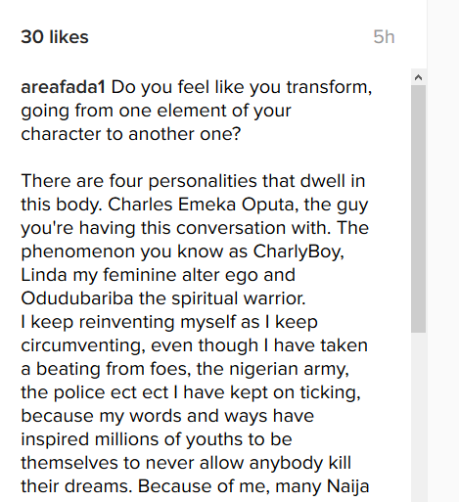
Task: Click the word Naija at caption bottom
Action: click(347, 486)
